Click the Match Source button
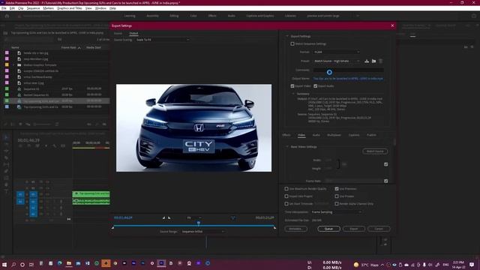The height and width of the screenshot is (270, 480). coord(375,151)
